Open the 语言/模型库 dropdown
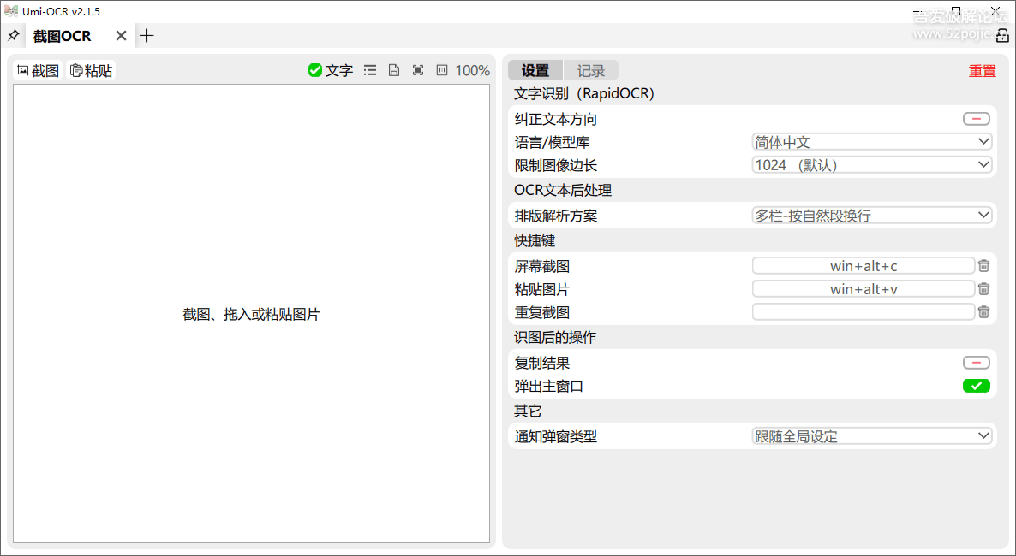The image size is (1016, 556). 872,140
